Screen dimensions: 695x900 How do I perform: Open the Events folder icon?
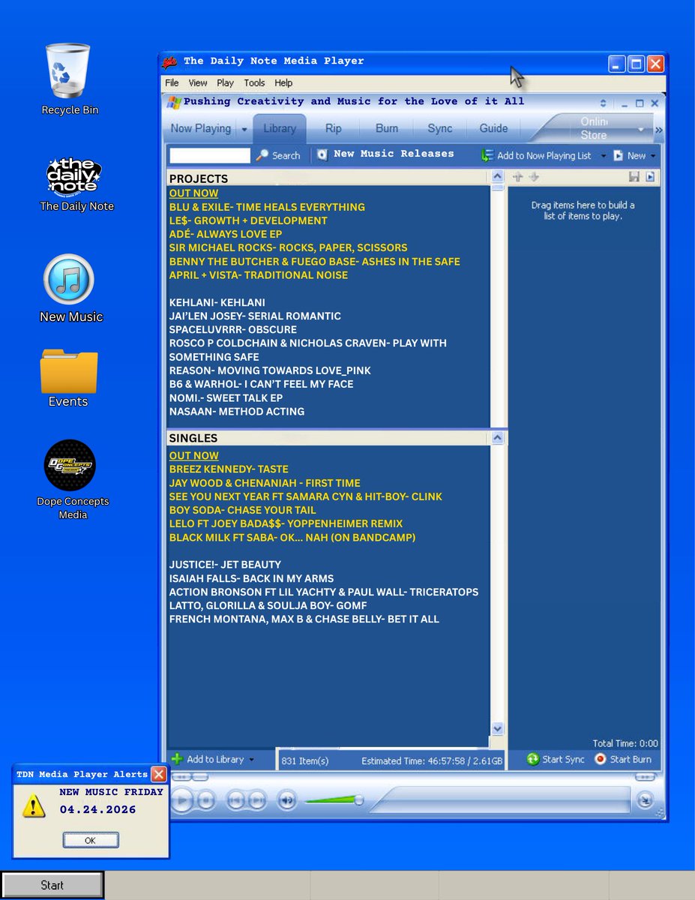(69, 370)
